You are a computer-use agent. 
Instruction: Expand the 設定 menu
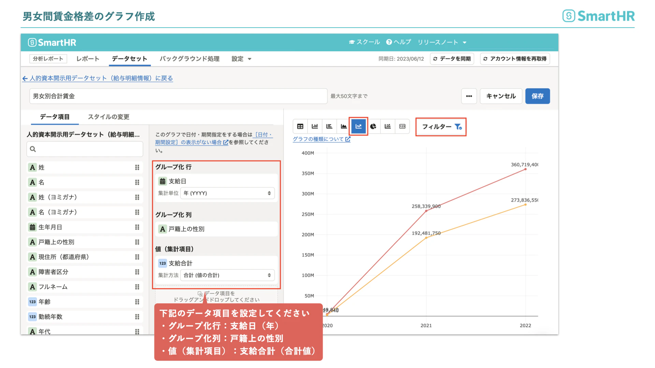[241, 59]
